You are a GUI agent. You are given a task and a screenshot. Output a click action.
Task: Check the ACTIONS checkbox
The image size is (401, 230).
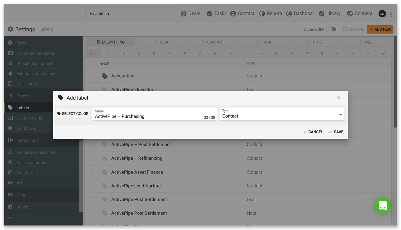pyautogui.click(x=345, y=29)
